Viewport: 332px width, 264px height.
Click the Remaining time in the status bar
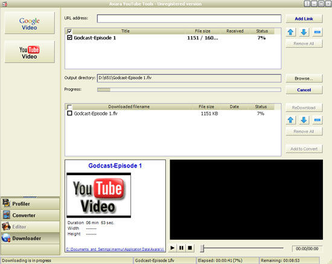tap(280, 260)
